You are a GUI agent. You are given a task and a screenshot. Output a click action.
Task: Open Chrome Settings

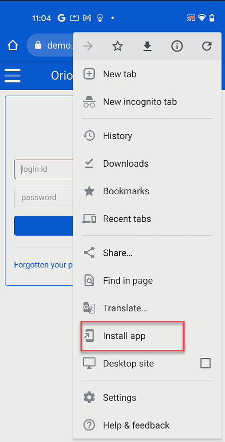pyautogui.click(x=147, y=398)
